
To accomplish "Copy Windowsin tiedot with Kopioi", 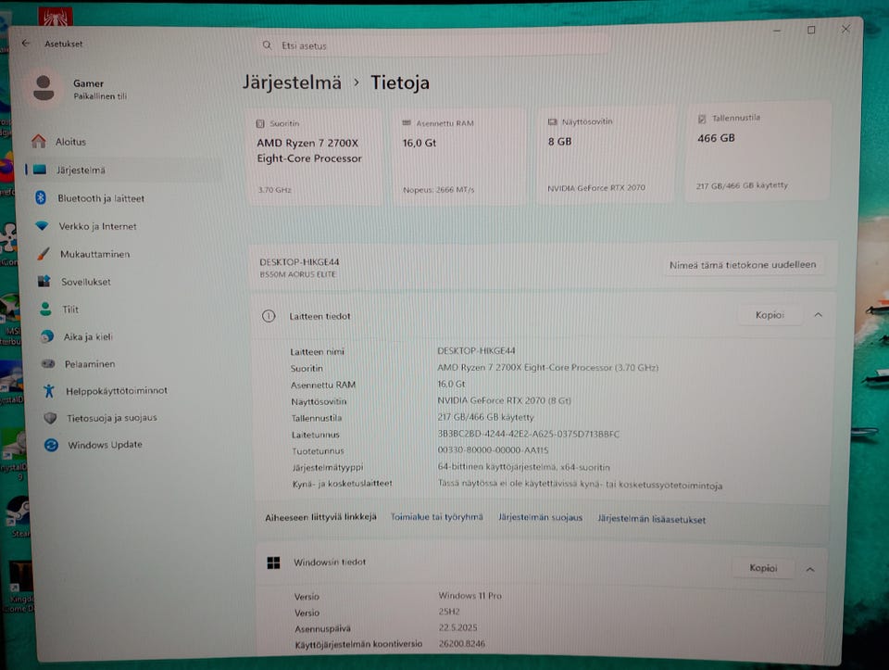I will pos(762,568).
